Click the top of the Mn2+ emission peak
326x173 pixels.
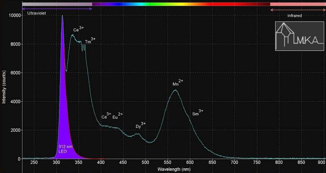176,90
